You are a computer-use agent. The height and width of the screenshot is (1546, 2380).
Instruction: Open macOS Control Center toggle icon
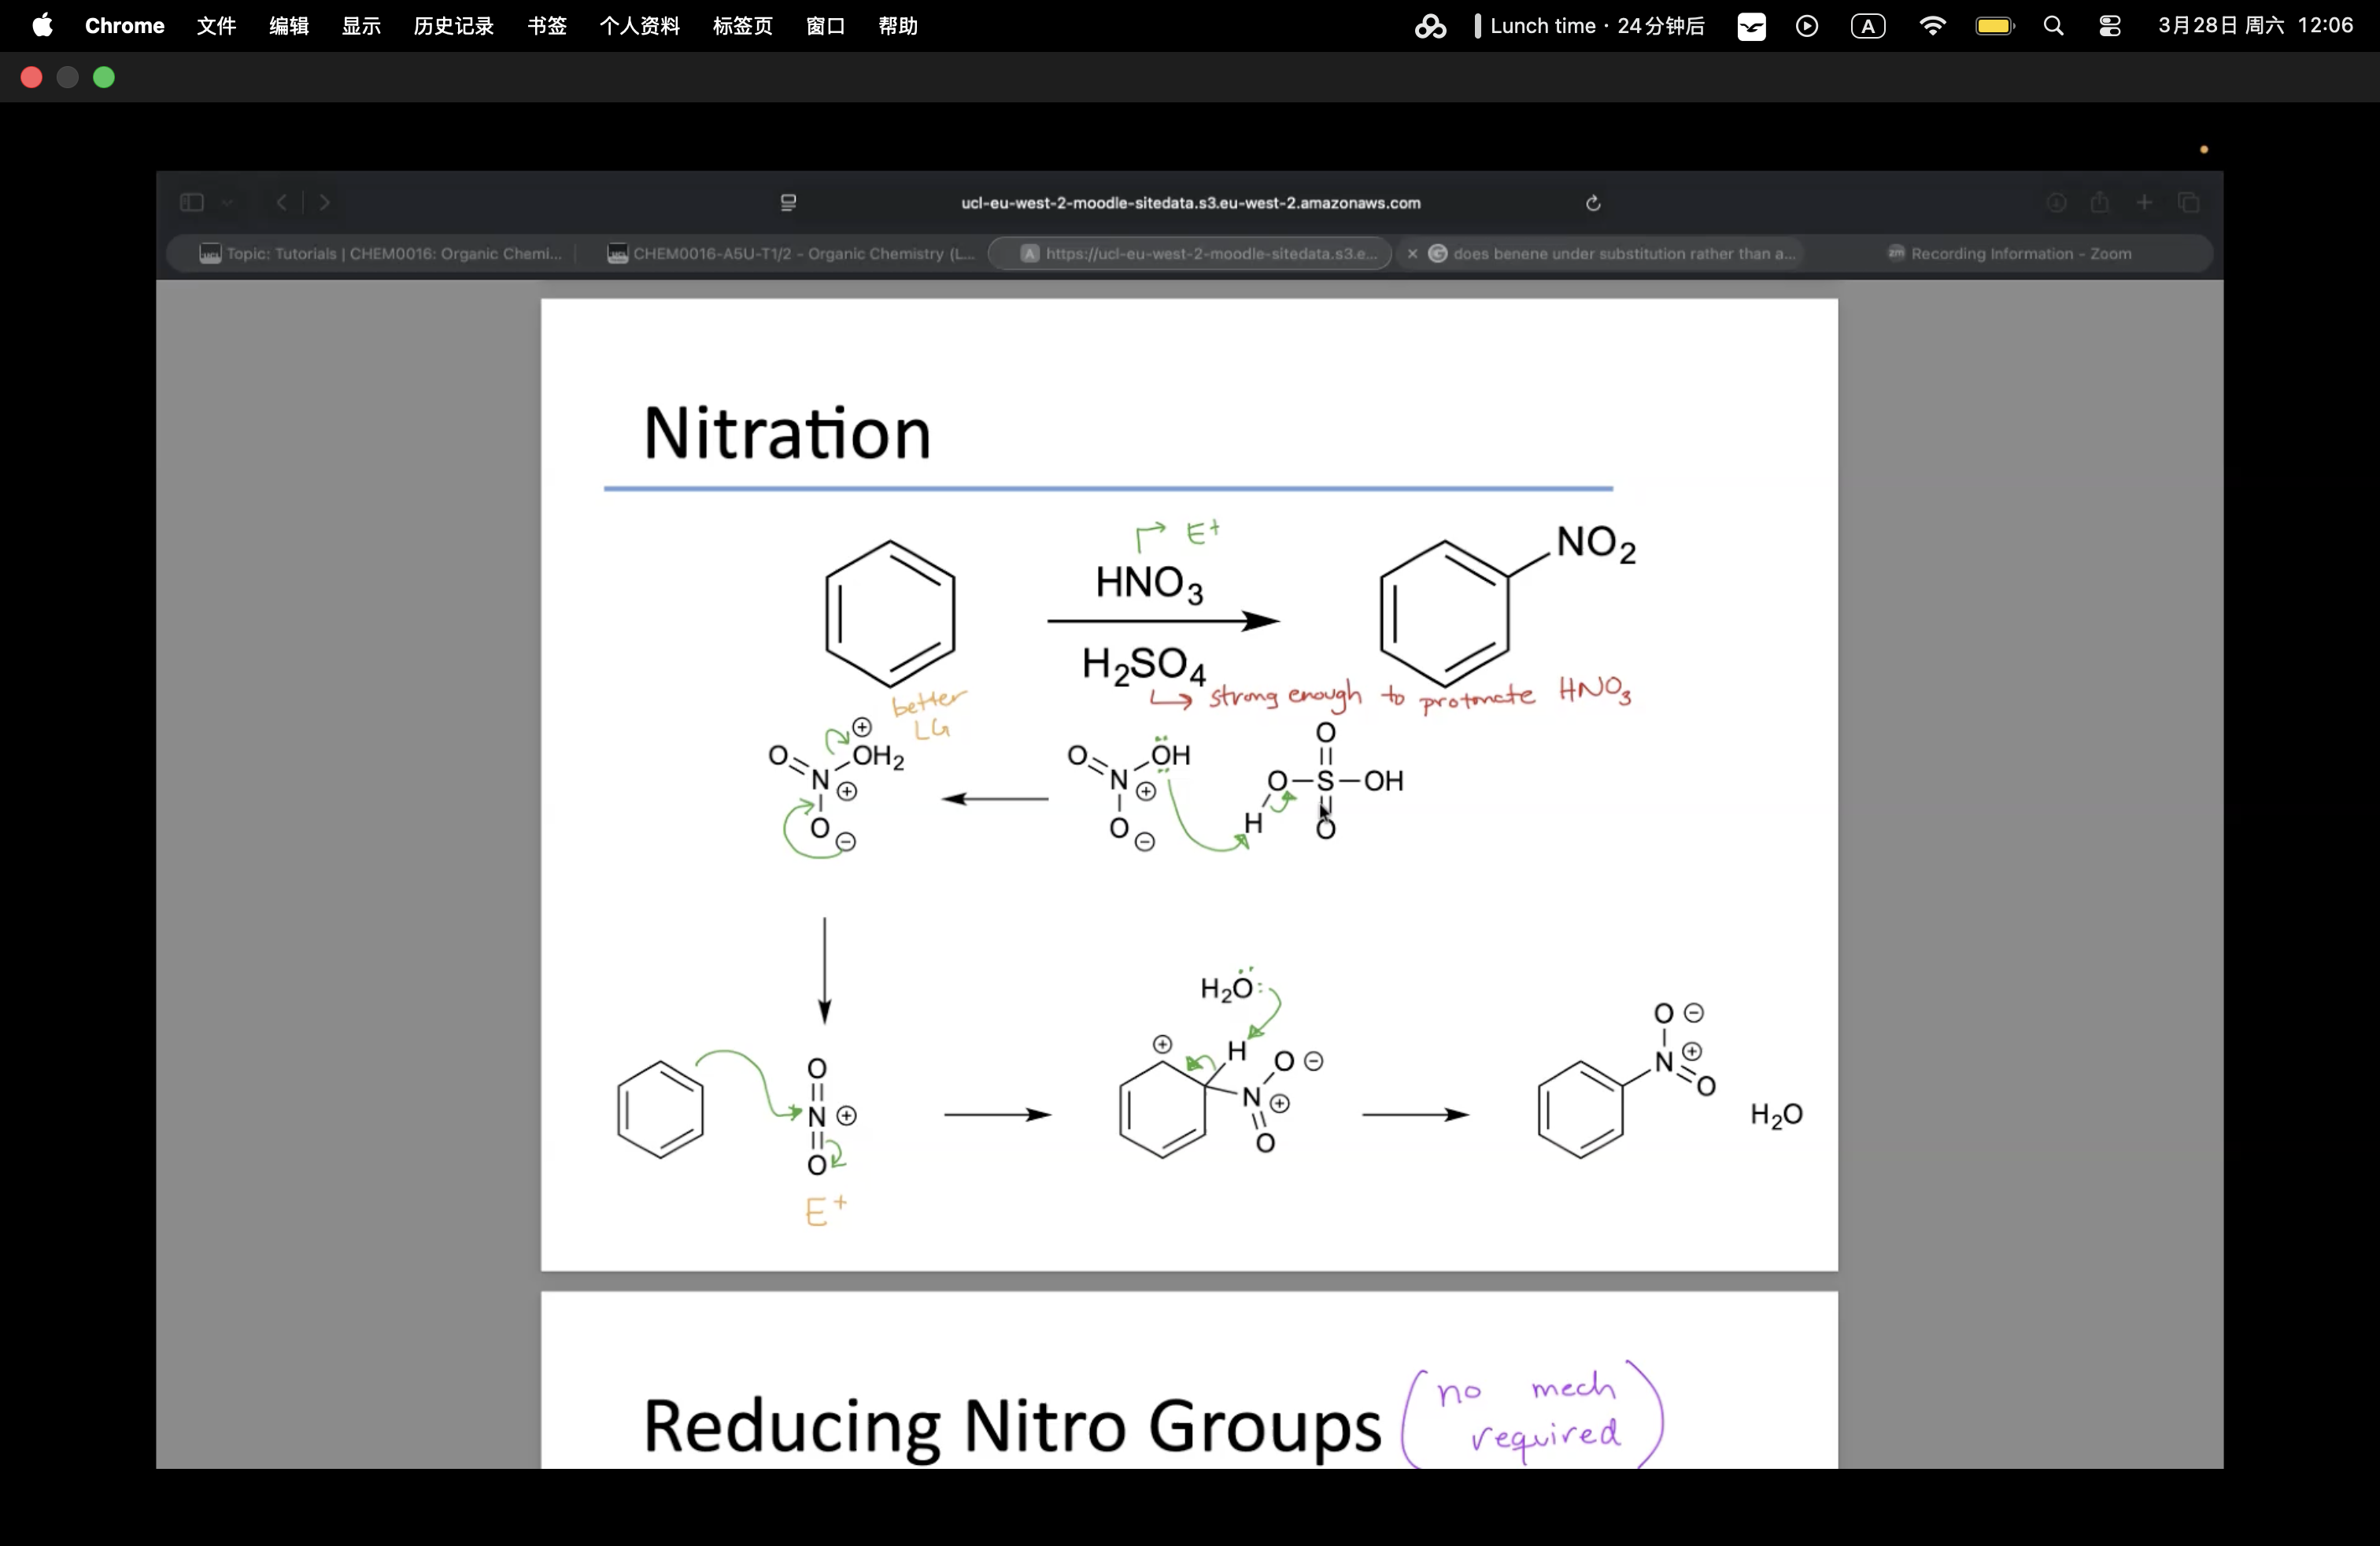[x=2110, y=26]
